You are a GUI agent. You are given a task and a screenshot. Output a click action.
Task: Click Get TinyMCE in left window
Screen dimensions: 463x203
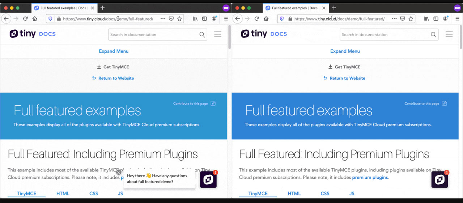(113, 67)
